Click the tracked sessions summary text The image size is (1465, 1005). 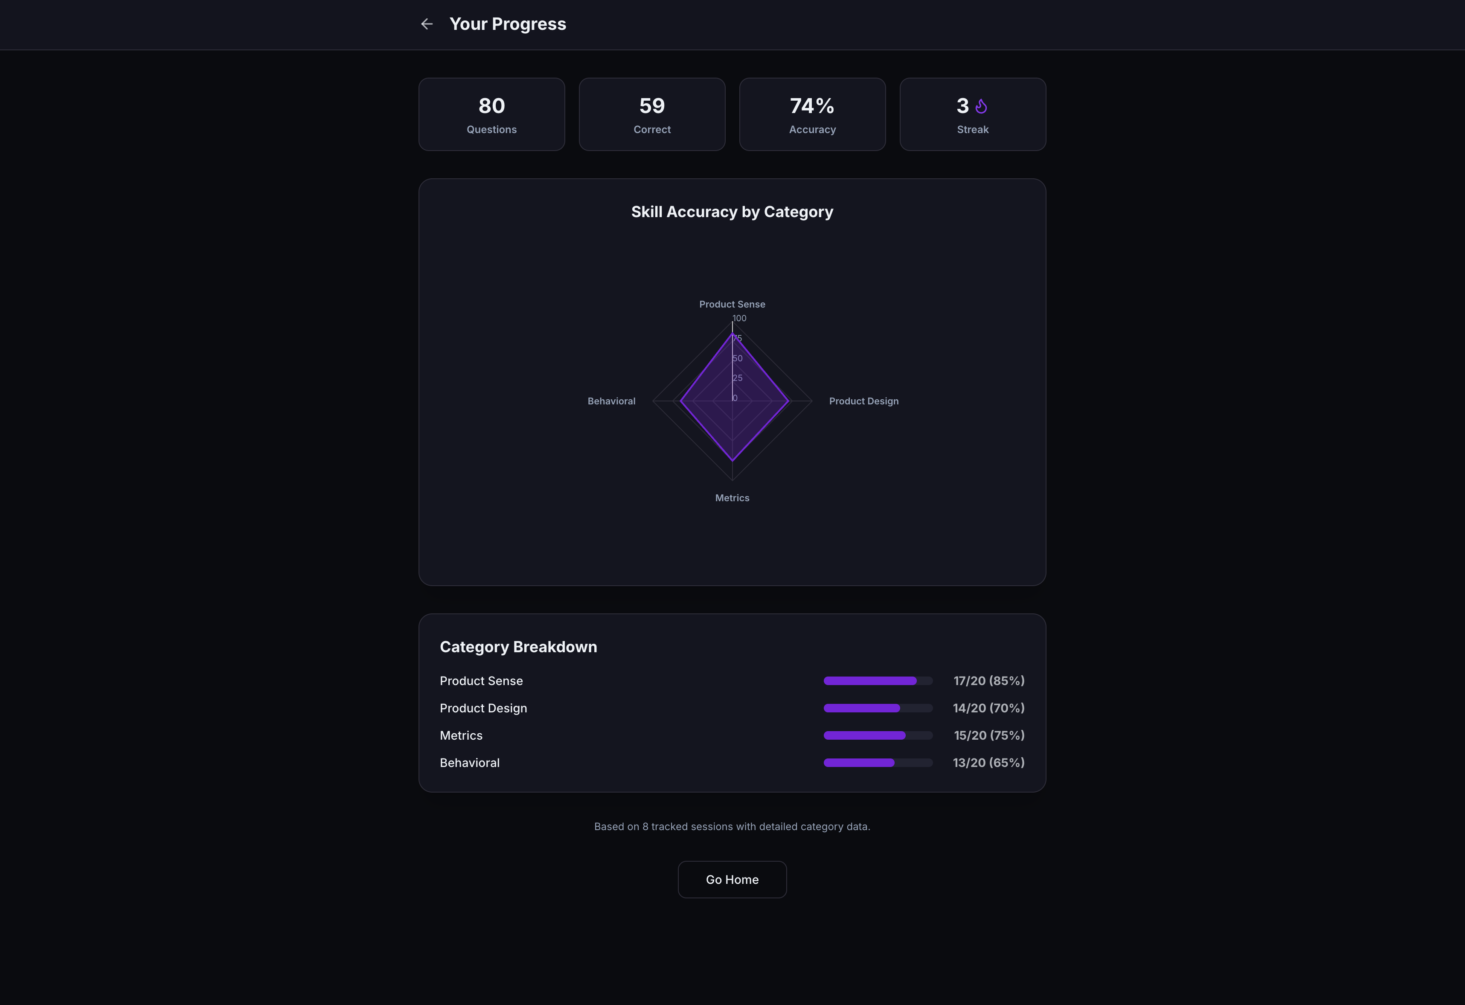pos(732,827)
